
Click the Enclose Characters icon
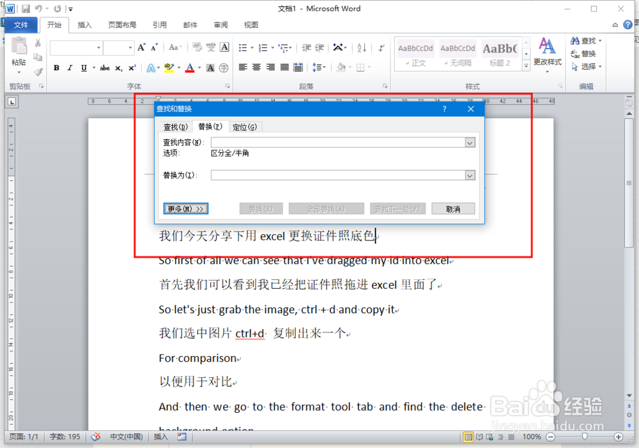tap(224, 68)
